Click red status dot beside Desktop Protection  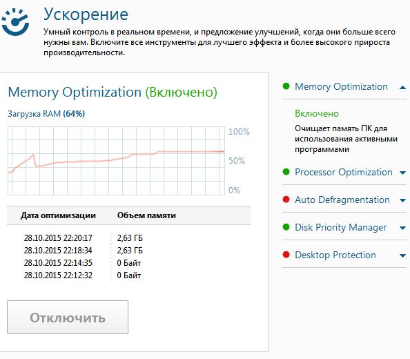pyautogui.click(x=286, y=255)
